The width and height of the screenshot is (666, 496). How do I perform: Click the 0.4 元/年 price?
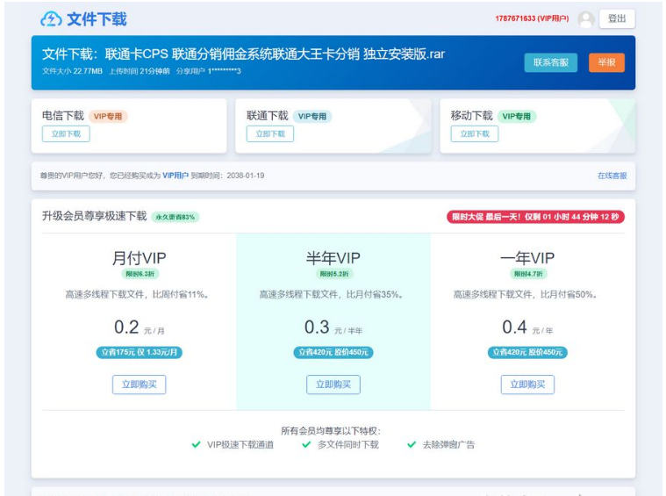pos(527,327)
